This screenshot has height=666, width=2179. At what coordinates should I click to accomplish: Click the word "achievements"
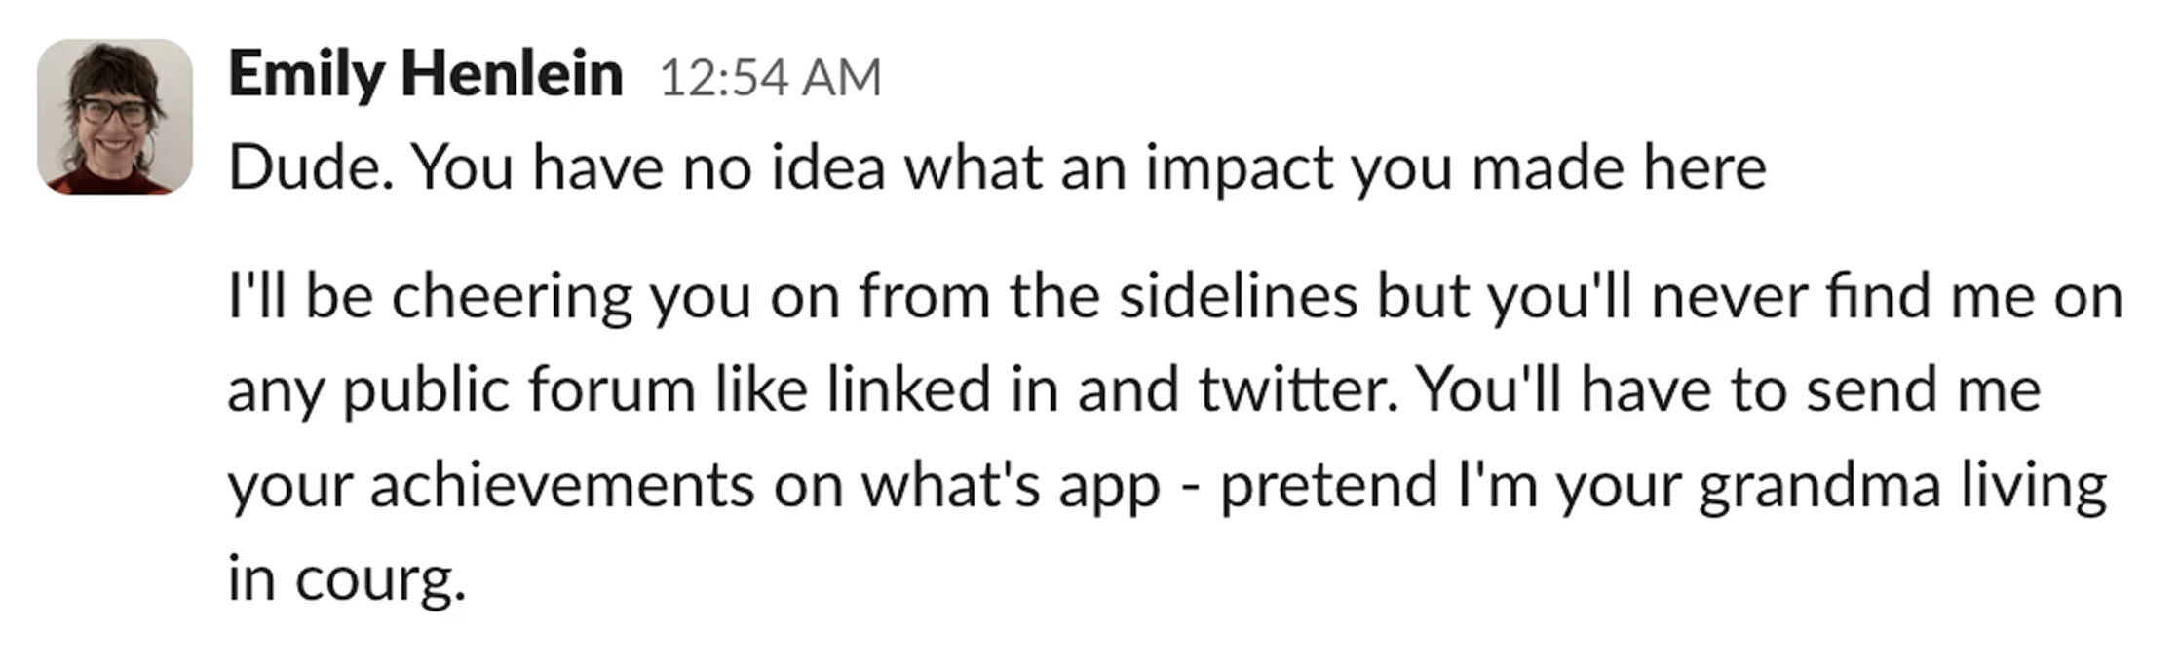coord(561,485)
